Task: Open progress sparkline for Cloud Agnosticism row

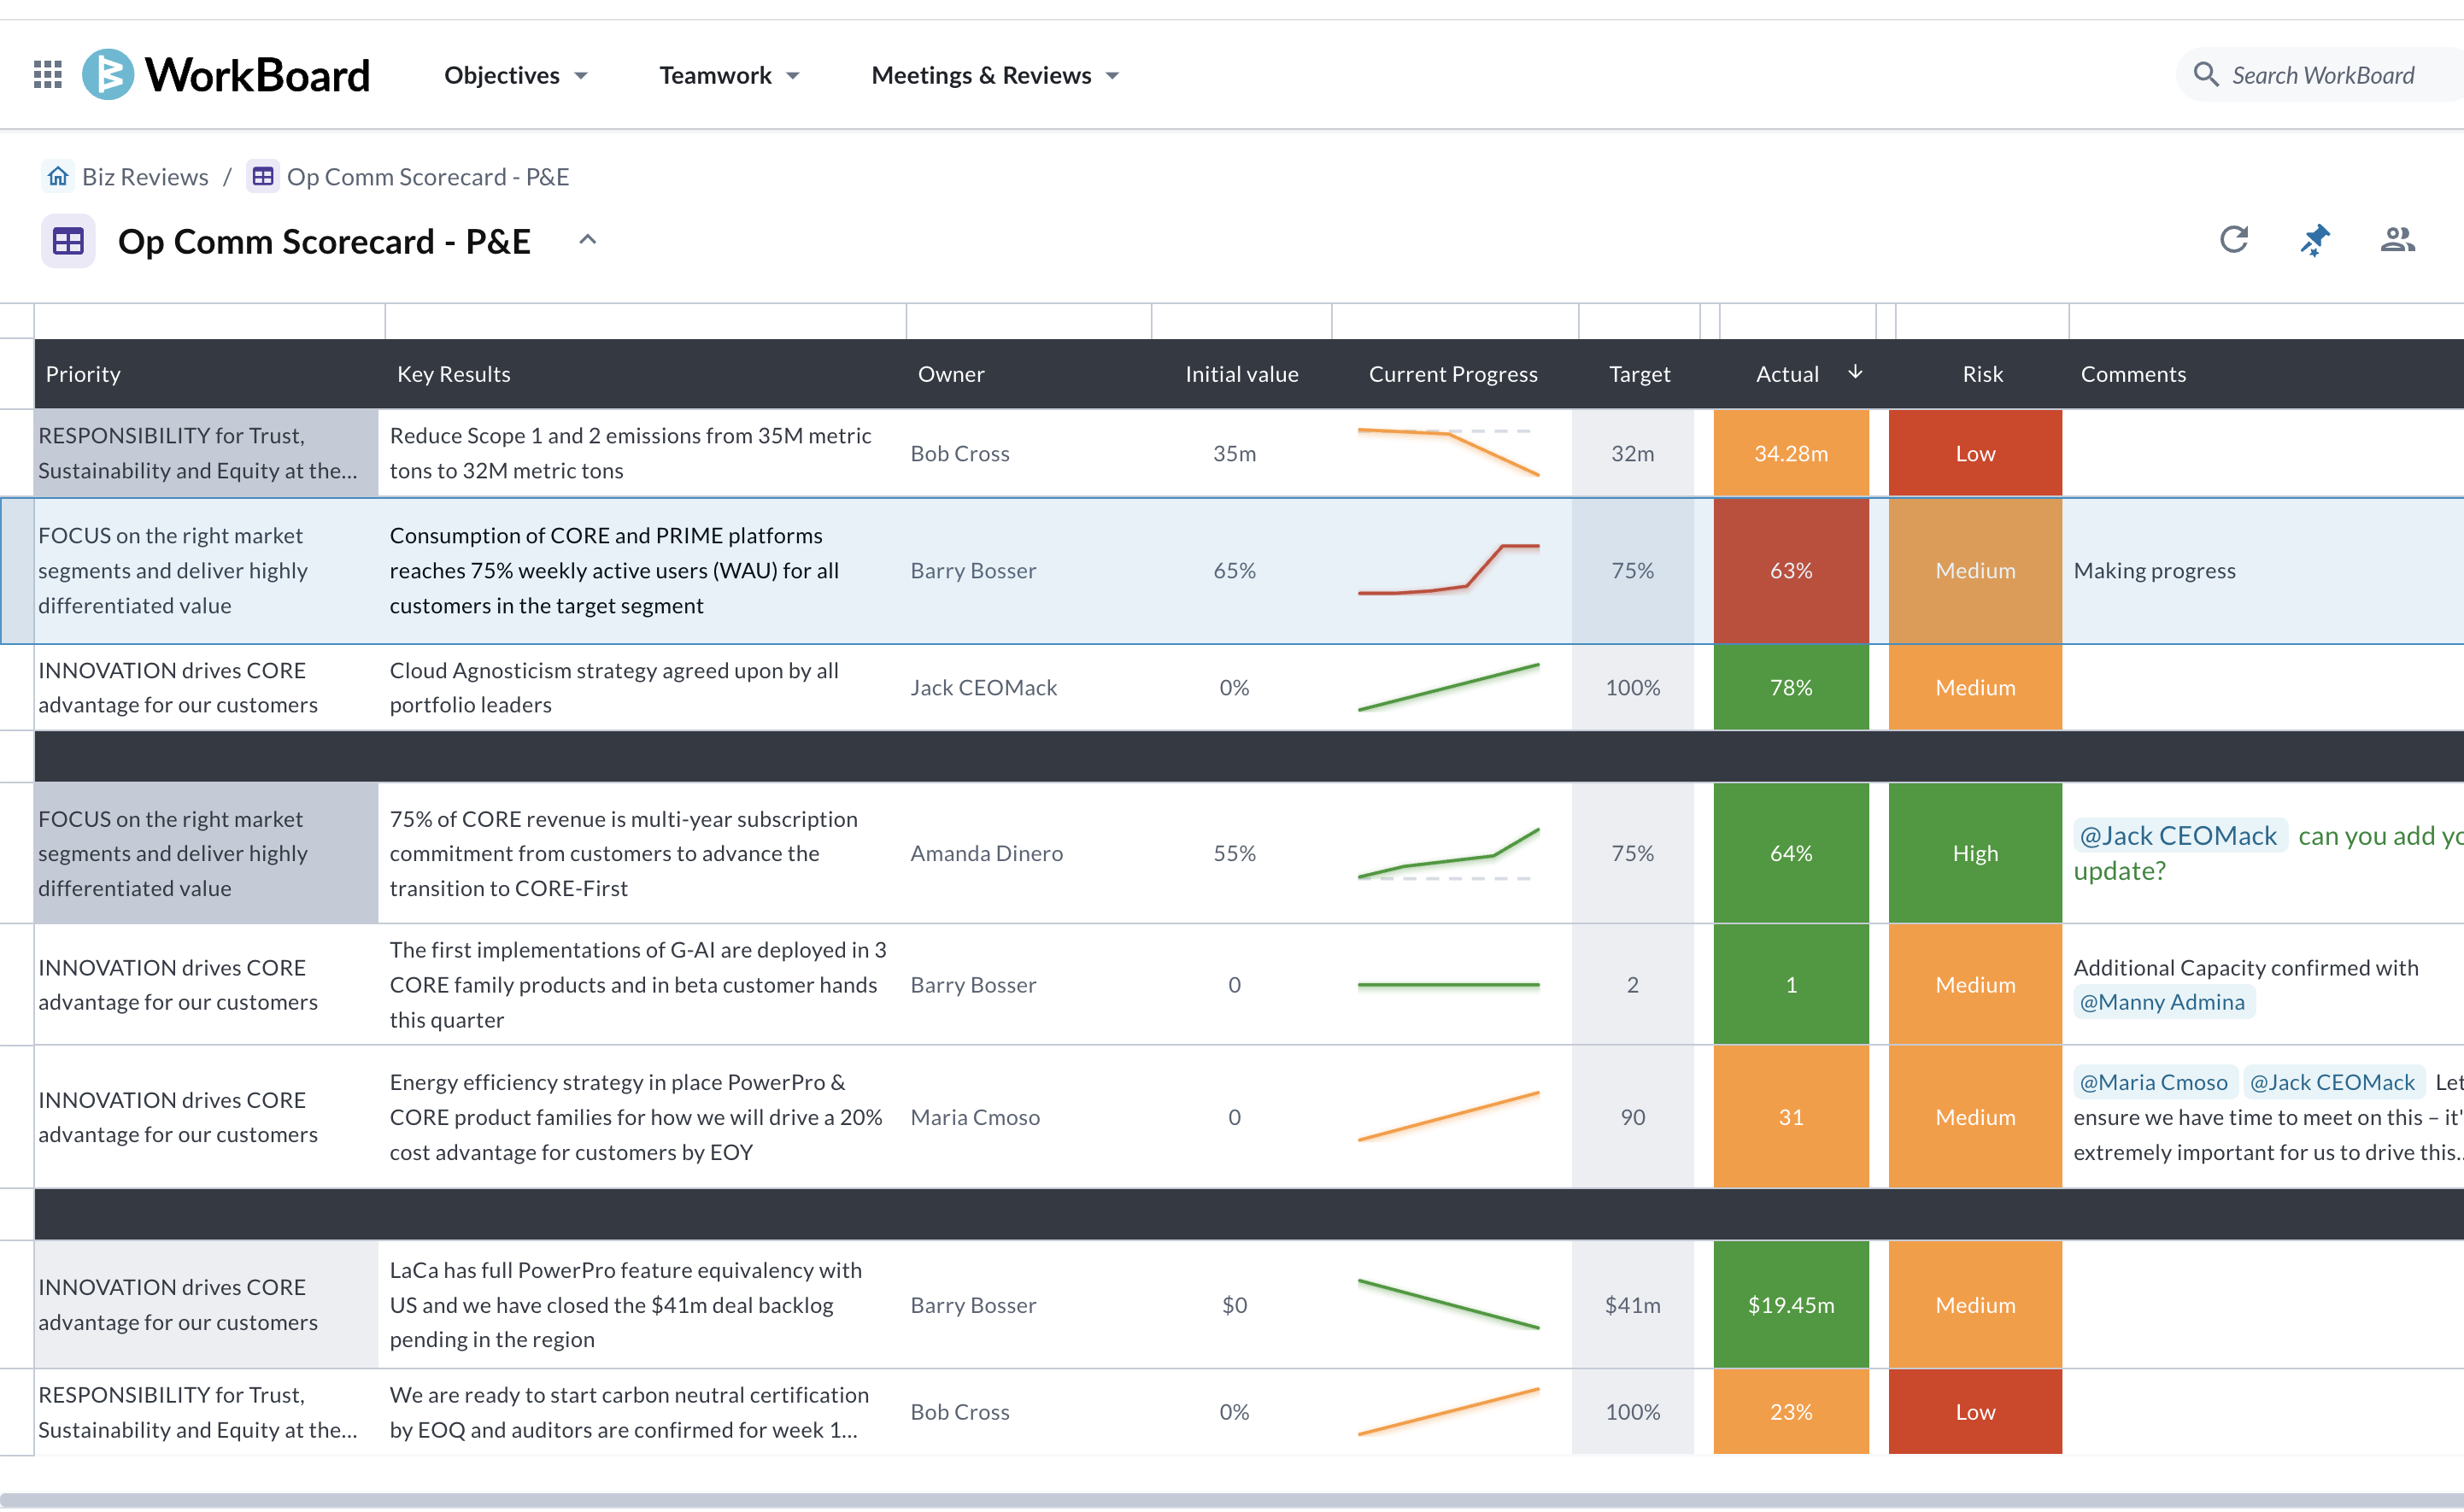Action: (x=1448, y=687)
